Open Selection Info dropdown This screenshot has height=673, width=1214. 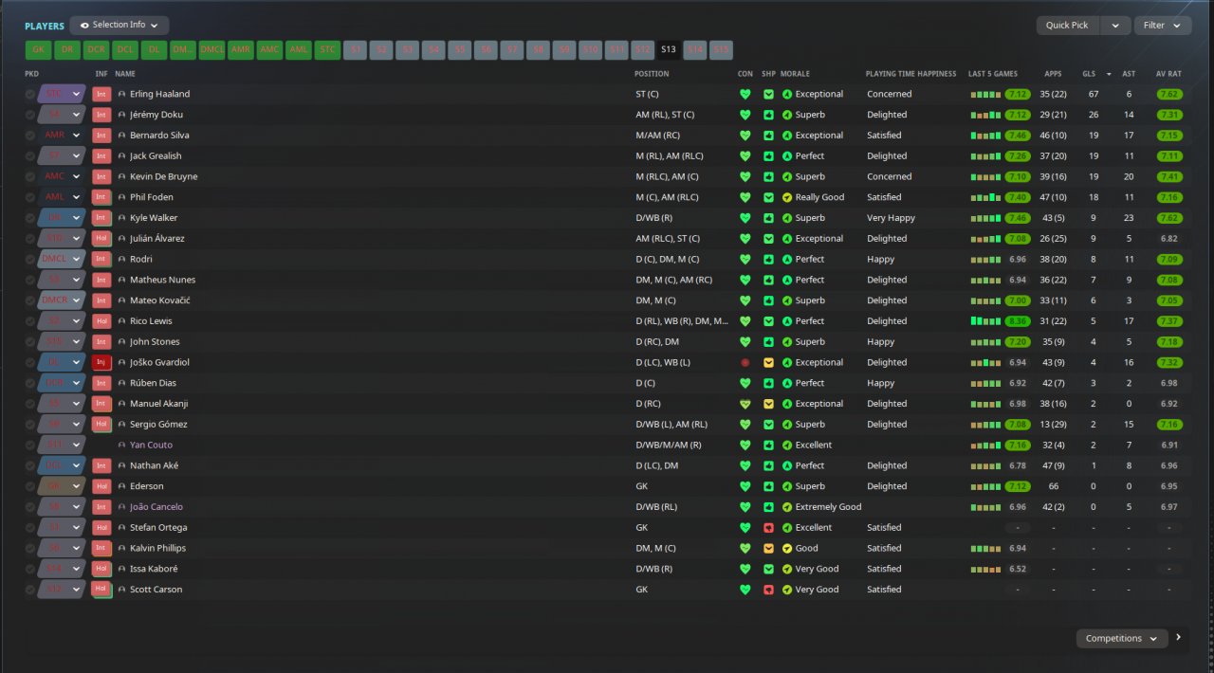pos(120,26)
